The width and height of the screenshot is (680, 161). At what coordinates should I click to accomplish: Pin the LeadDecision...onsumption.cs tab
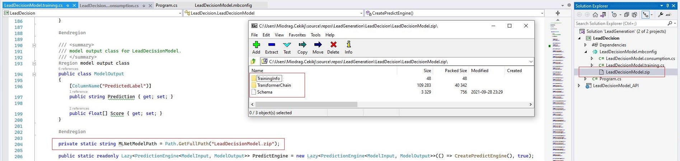click(x=144, y=5)
